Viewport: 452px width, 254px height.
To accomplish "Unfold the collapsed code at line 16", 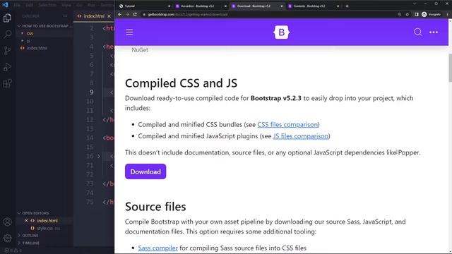I will click(x=99, y=157).
